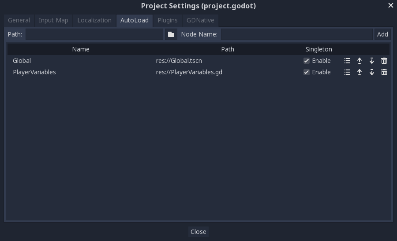Click the Node Name text field
397x241 pixels.
(x=296, y=34)
